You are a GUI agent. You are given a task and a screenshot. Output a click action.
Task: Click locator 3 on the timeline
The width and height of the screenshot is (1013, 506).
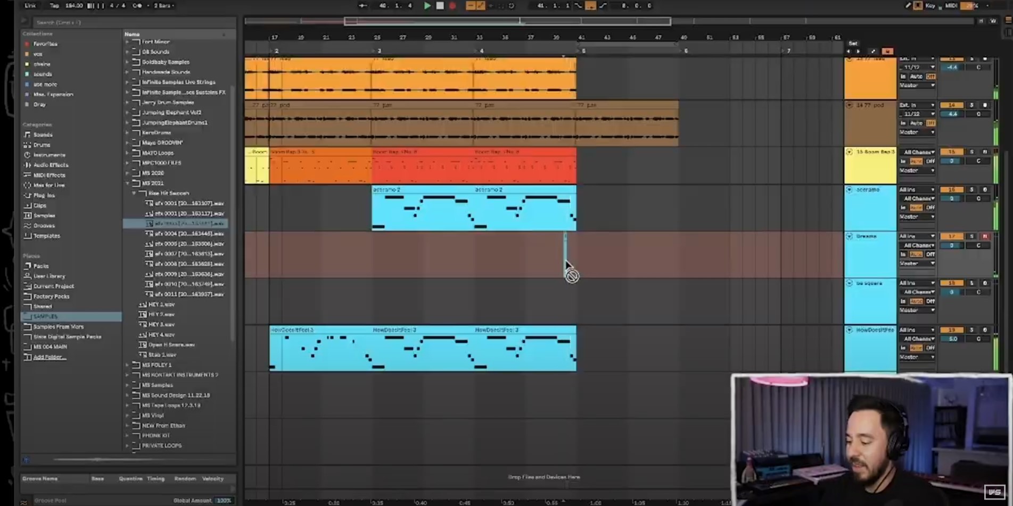click(x=378, y=51)
